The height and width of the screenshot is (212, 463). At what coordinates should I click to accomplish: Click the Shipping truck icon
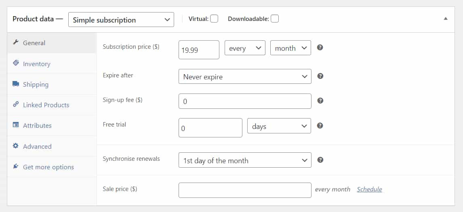16,84
